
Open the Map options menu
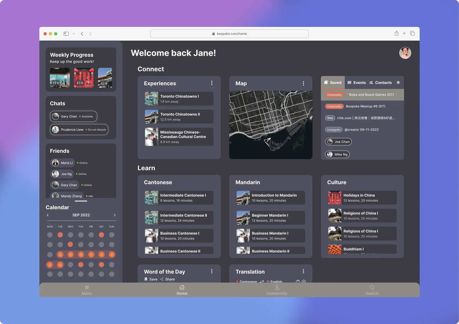[303, 83]
